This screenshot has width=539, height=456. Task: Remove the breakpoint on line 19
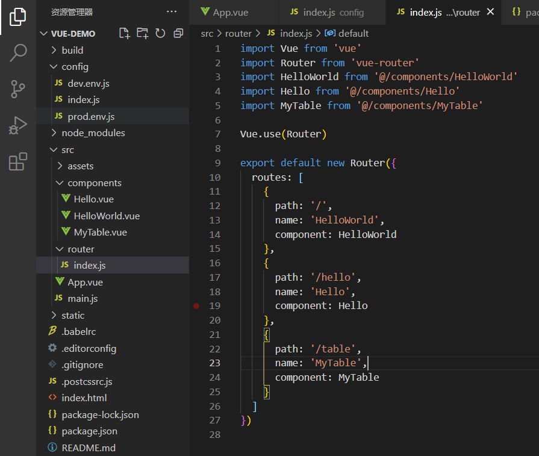click(x=196, y=306)
